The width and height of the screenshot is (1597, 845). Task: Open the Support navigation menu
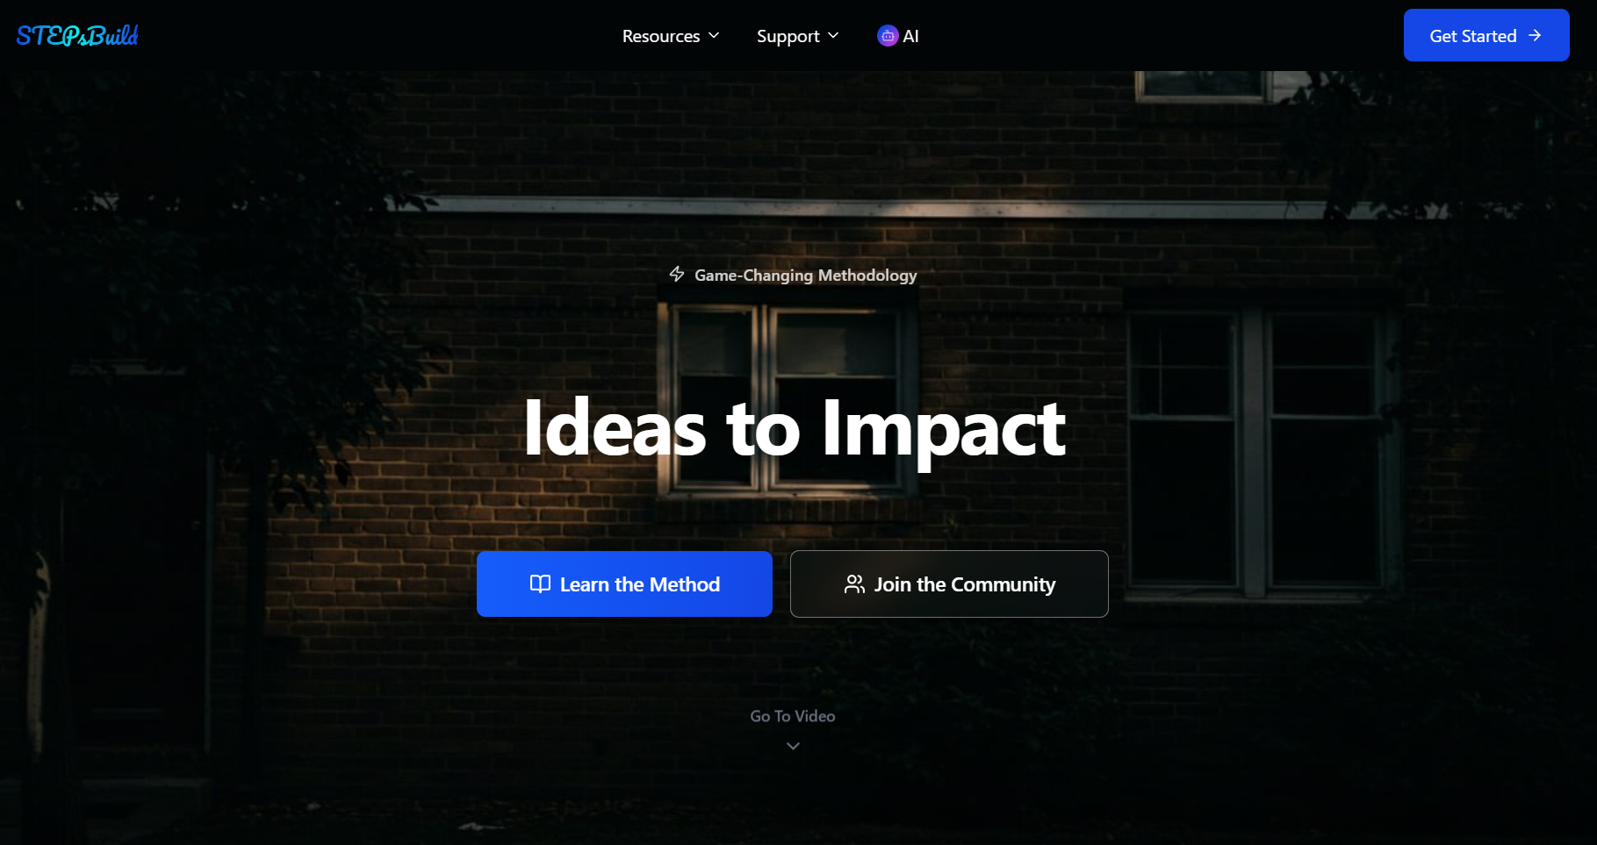[798, 36]
